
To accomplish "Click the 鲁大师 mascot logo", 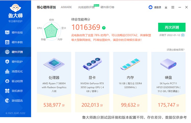I will pyautogui.click(x=15, y=8).
